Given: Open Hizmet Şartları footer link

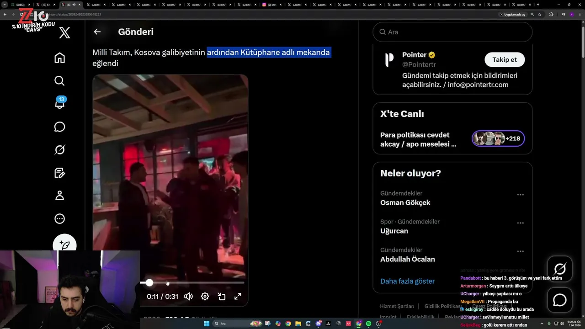Looking at the screenshot, I should tap(397, 306).
